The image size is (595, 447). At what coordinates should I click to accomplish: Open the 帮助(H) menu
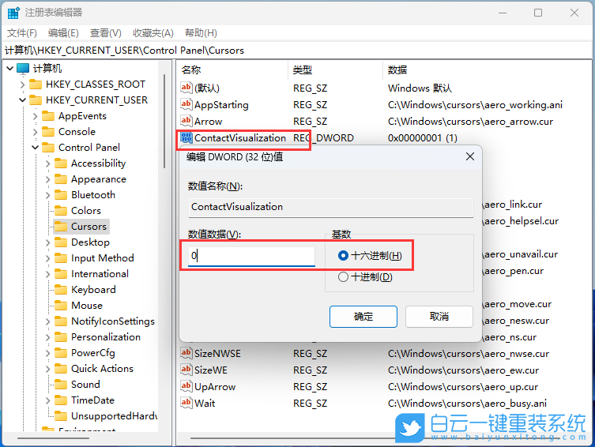tap(201, 33)
